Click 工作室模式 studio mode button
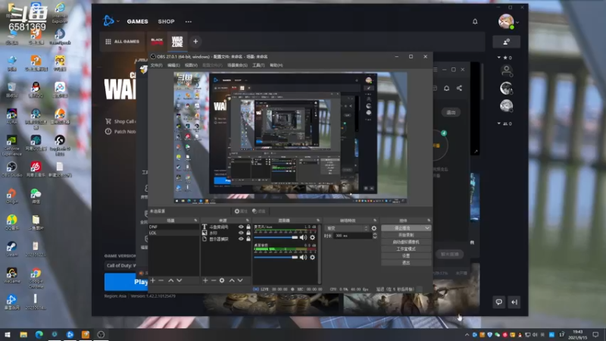606x341 pixels. (x=406, y=249)
